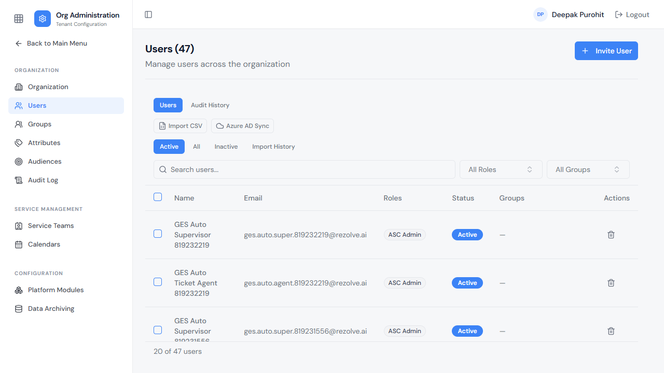Viewport: 664px width, 373px height.
Task: Check the GES Auto Supervisor 819232219 row
Action: [x=158, y=234]
